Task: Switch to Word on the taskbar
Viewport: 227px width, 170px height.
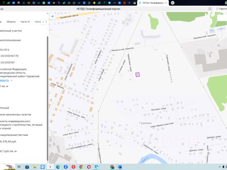Action: pos(120,167)
